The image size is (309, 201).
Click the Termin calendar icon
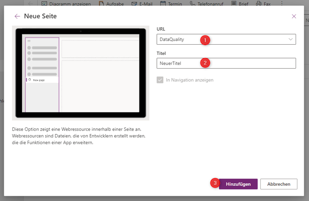pyautogui.click(x=163, y=4)
